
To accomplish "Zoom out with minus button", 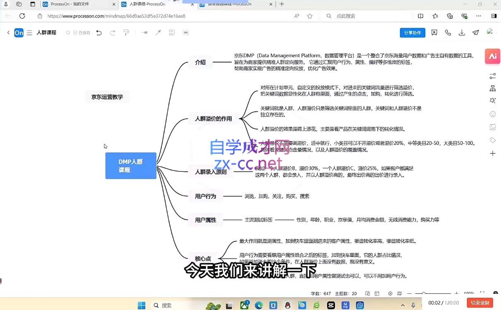I will (409, 293).
